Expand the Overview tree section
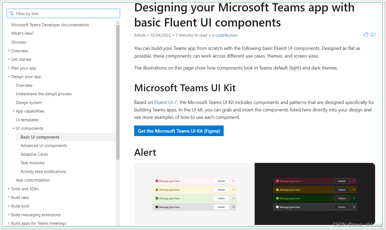The image size is (386, 230). (x=9, y=51)
